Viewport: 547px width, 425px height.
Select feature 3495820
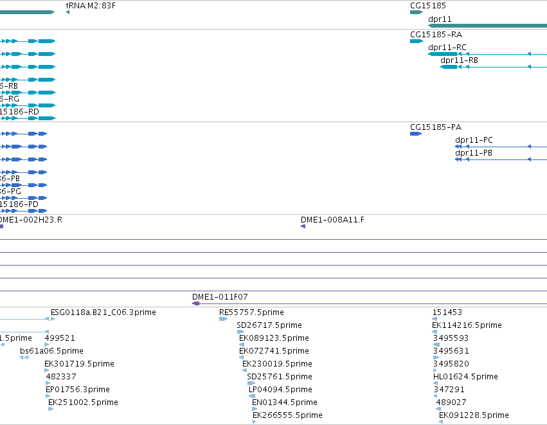pos(451,364)
